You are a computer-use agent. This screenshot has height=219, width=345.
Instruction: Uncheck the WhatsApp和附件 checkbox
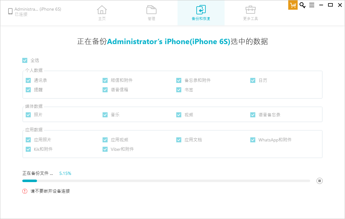pyautogui.click(x=253, y=140)
